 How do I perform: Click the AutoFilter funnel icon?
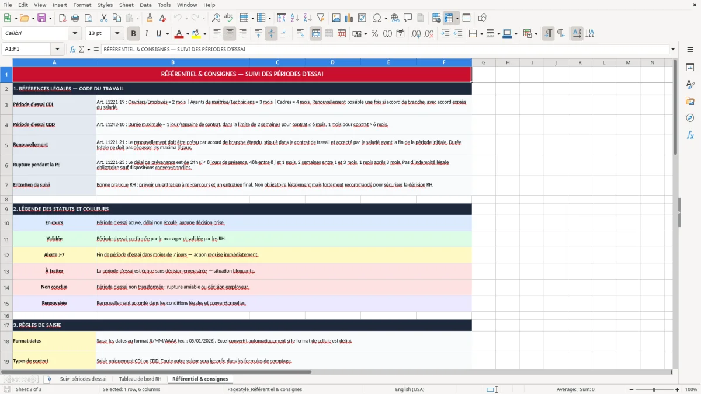click(x=320, y=18)
